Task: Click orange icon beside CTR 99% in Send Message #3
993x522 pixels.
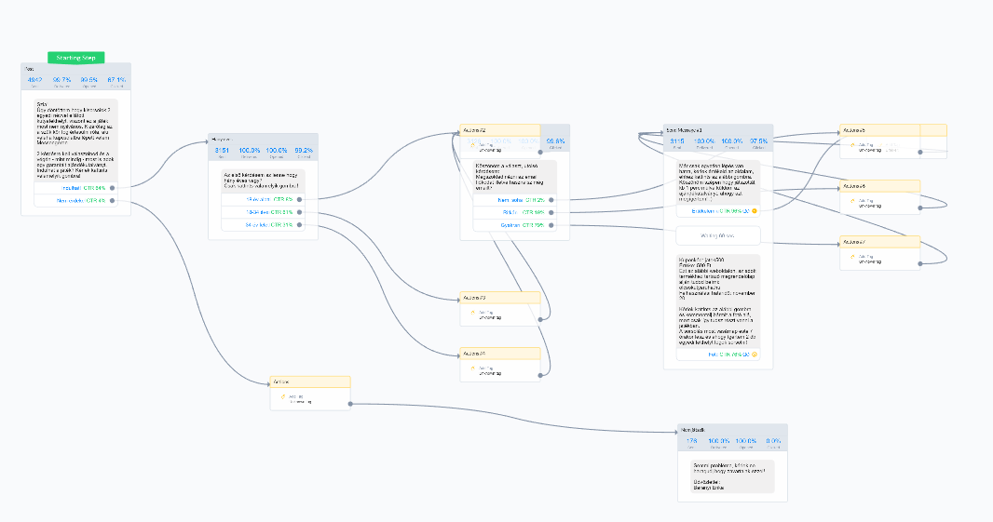Action: pyautogui.click(x=755, y=211)
